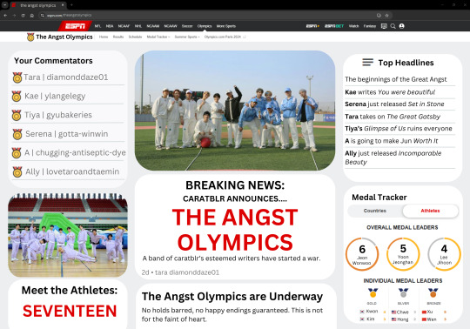
Task: Expand the Medal Tracker dropdown in sub-nav
Action: tap(158, 37)
